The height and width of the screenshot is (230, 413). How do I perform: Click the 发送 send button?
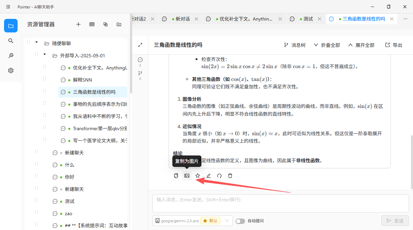pyautogui.click(x=395, y=221)
